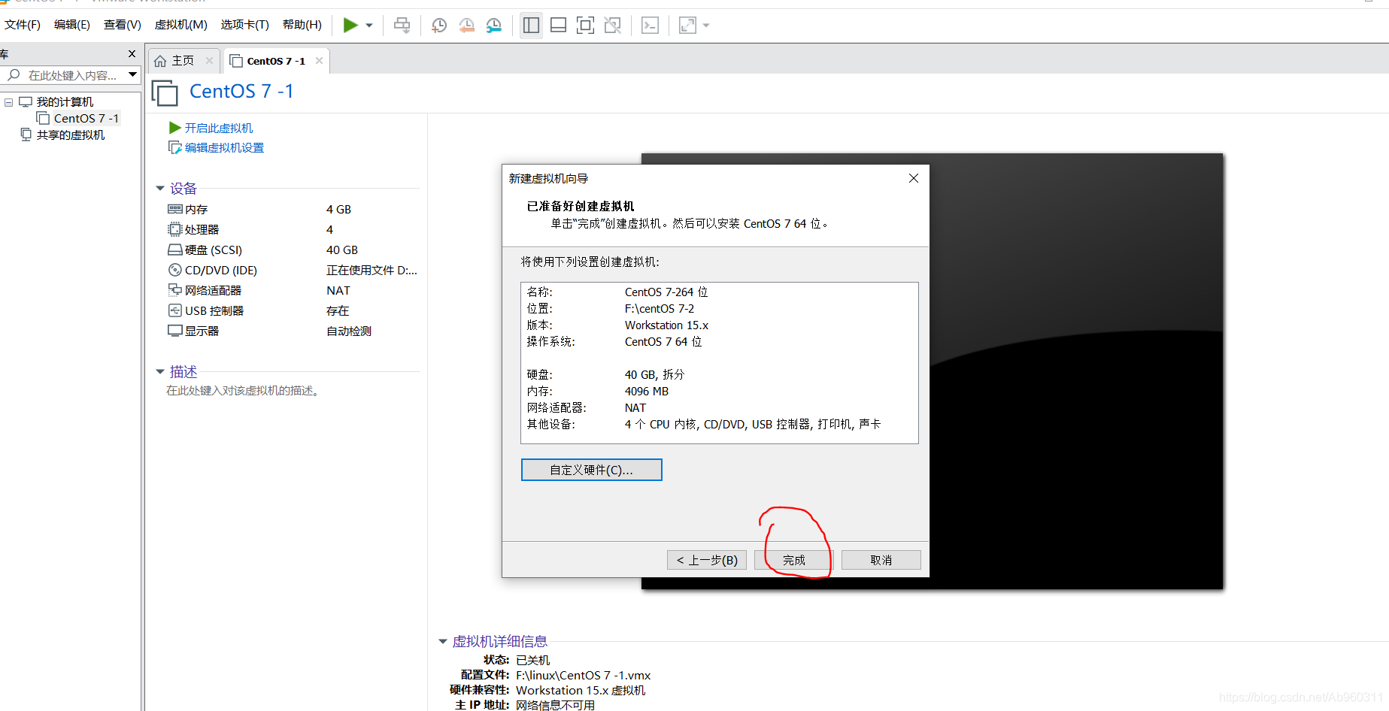
Task: Collapse the 我的计算机 tree node
Action: point(9,102)
